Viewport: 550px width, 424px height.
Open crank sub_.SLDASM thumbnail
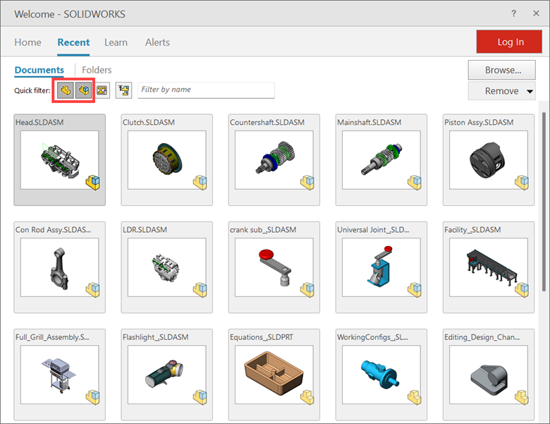click(x=274, y=267)
